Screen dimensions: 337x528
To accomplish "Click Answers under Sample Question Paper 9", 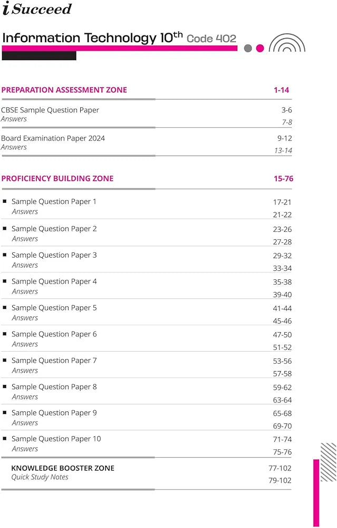I will (x=25, y=422).
